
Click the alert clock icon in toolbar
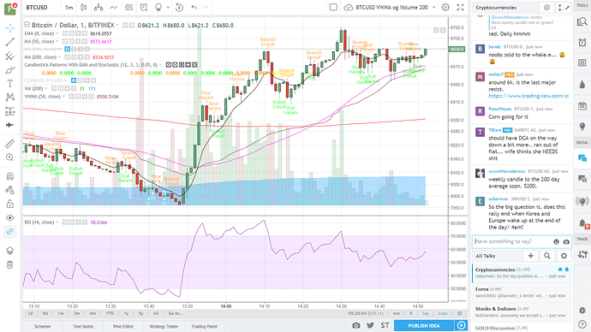click(144, 7)
